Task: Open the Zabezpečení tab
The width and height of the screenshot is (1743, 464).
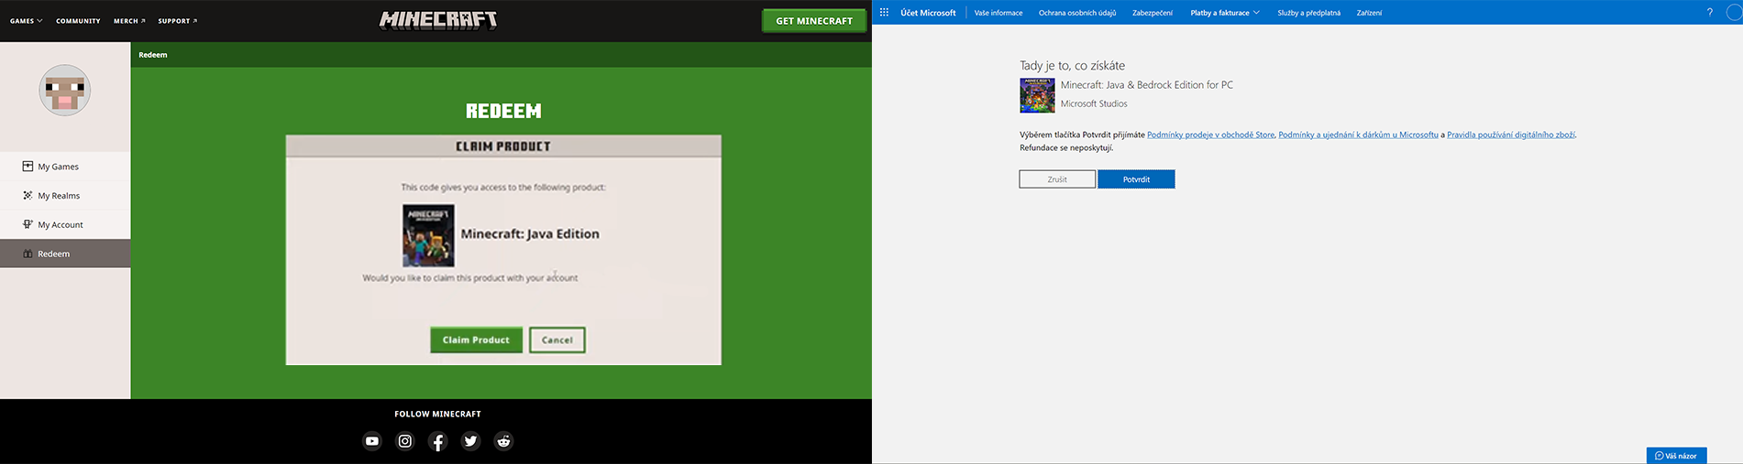Action: (1153, 13)
